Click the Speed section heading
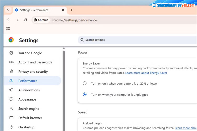197x131 pixels. click(x=83, y=112)
